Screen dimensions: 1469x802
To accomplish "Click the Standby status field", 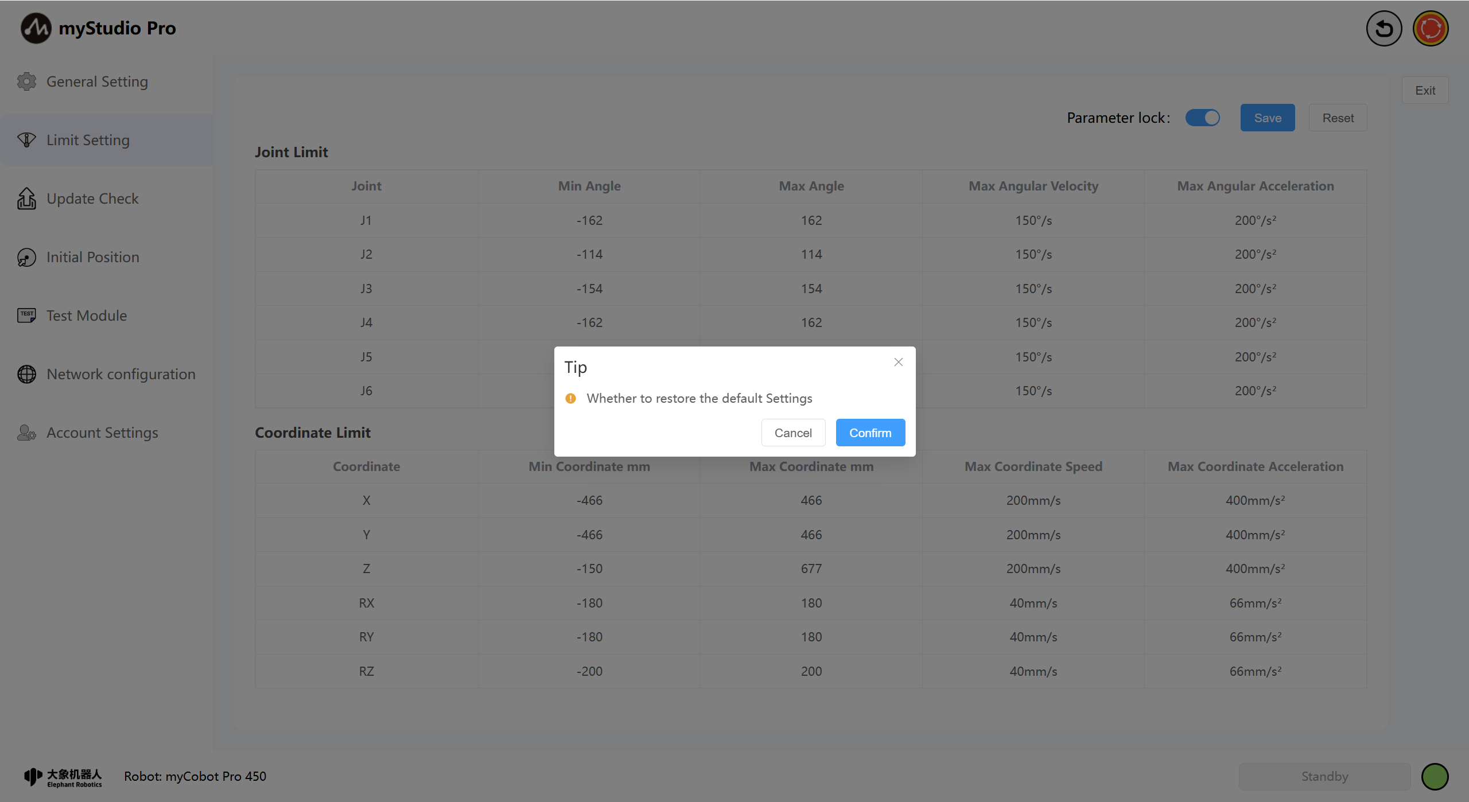I will [1324, 777].
